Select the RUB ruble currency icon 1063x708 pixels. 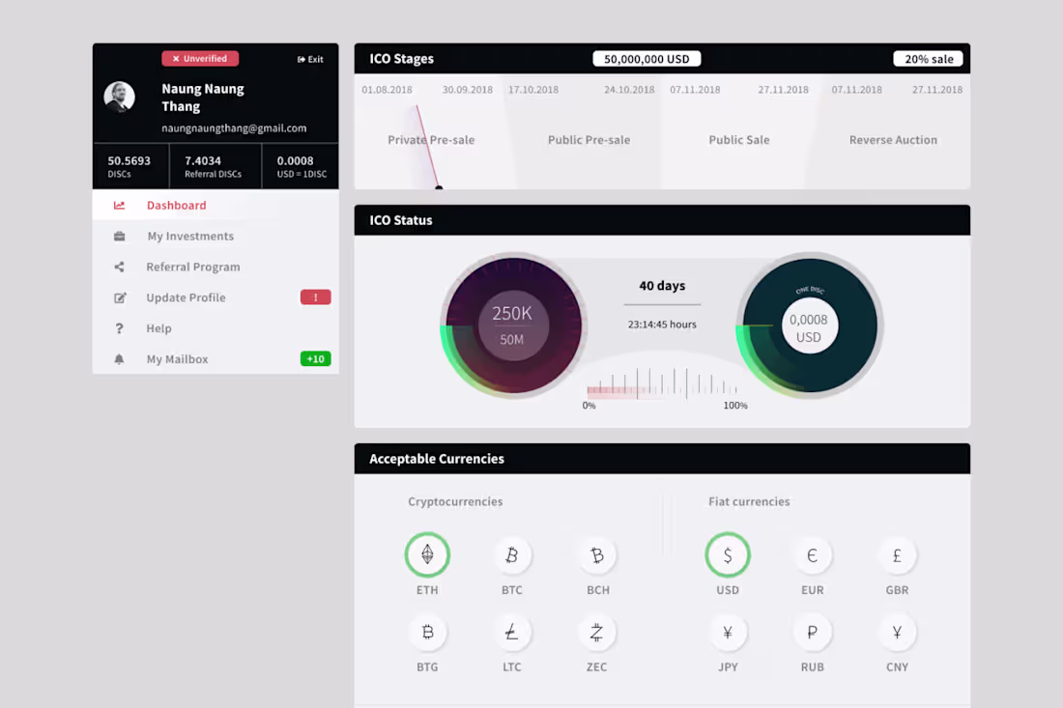point(812,632)
